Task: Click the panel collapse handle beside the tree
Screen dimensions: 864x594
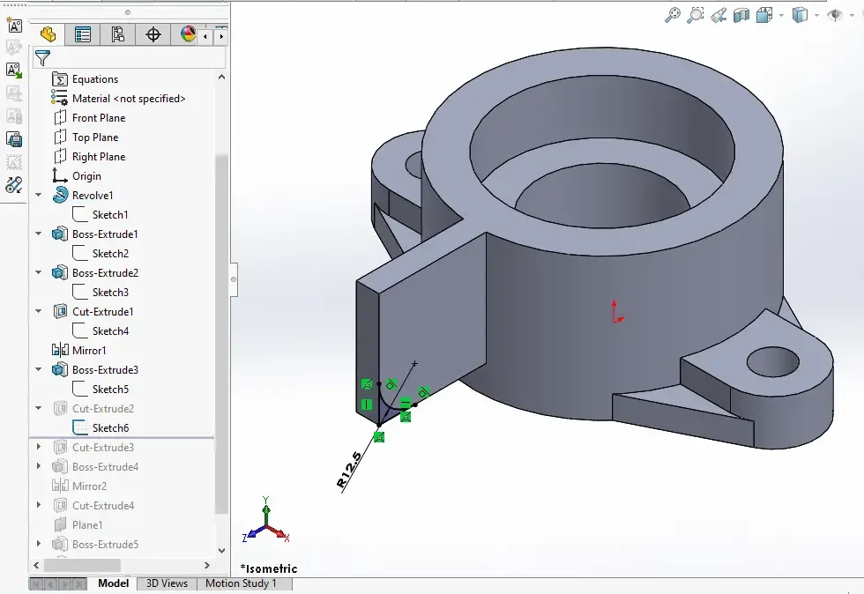Action: click(x=234, y=279)
